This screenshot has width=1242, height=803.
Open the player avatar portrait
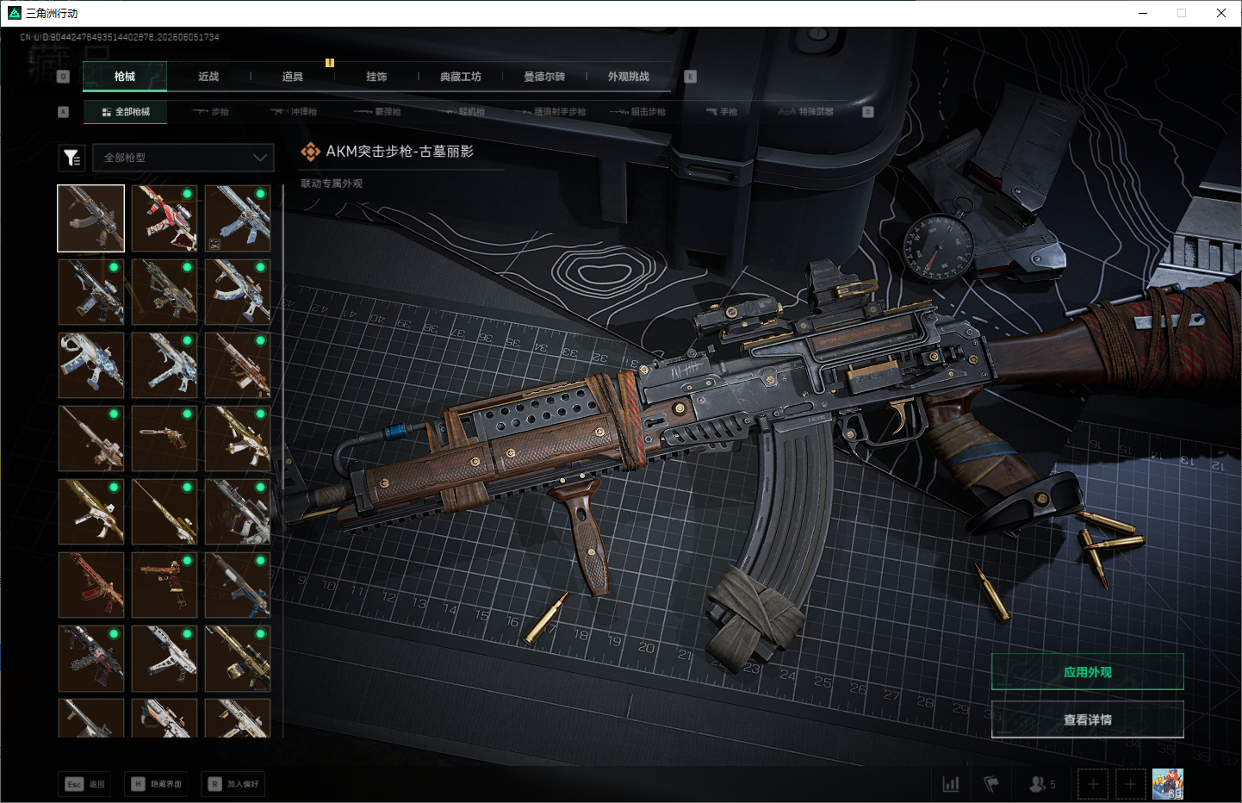1168,784
